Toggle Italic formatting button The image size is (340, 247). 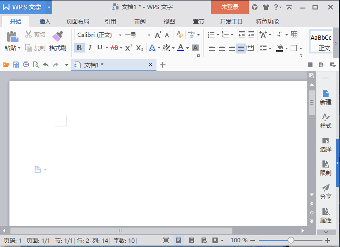(90, 48)
